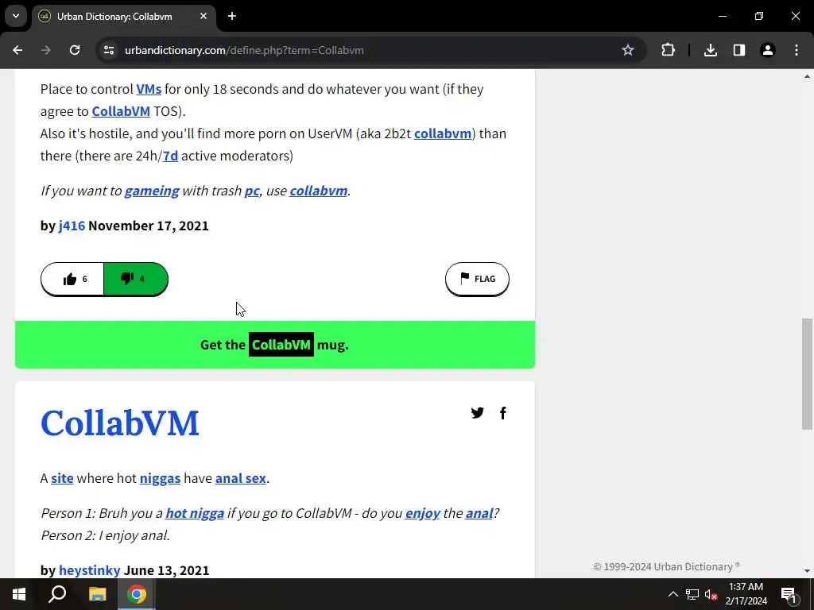Image resolution: width=814 pixels, height=610 pixels.
Task: Follow the pc link
Action: point(252,191)
